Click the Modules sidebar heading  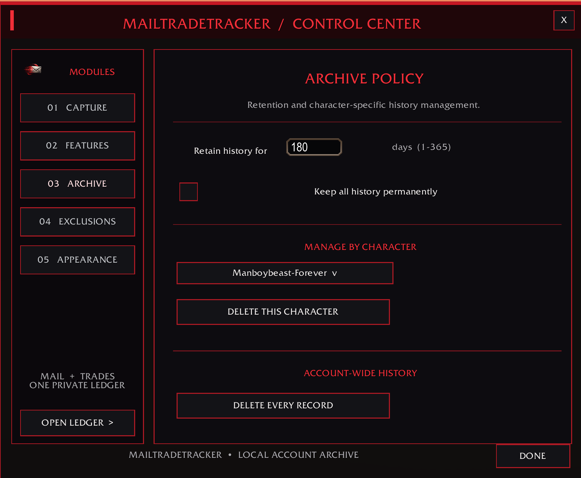[92, 72]
